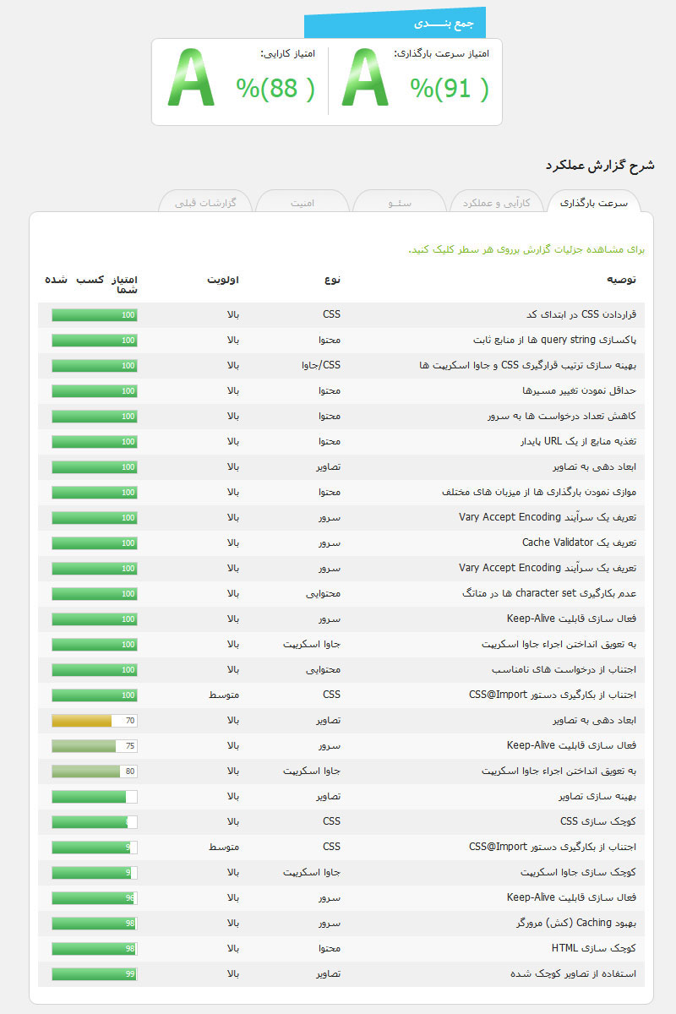This screenshot has height=1014, width=676.
Task: Click بالا priority in the کوچک سازی CSS row
Action: 233,822
